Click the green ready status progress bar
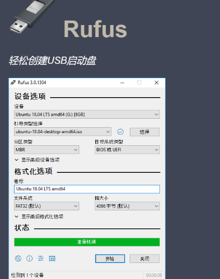 pyautogui.click(x=87, y=242)
